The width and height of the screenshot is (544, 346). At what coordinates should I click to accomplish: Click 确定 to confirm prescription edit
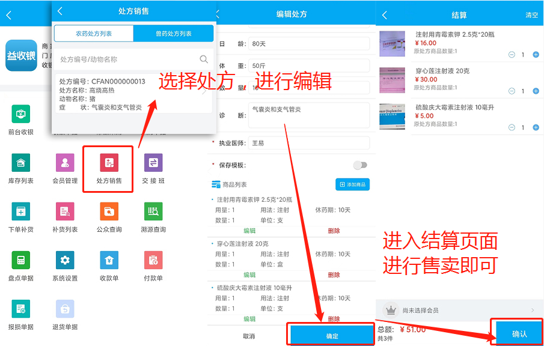tap(332, 336)
